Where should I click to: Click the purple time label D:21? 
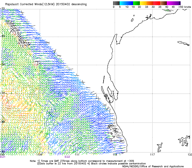pyautogui.click(x=3, y=157)
